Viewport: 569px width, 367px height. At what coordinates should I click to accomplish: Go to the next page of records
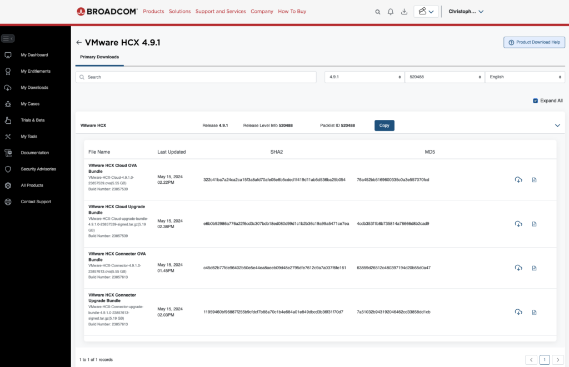pyautogui.click(x=558, y=360)
